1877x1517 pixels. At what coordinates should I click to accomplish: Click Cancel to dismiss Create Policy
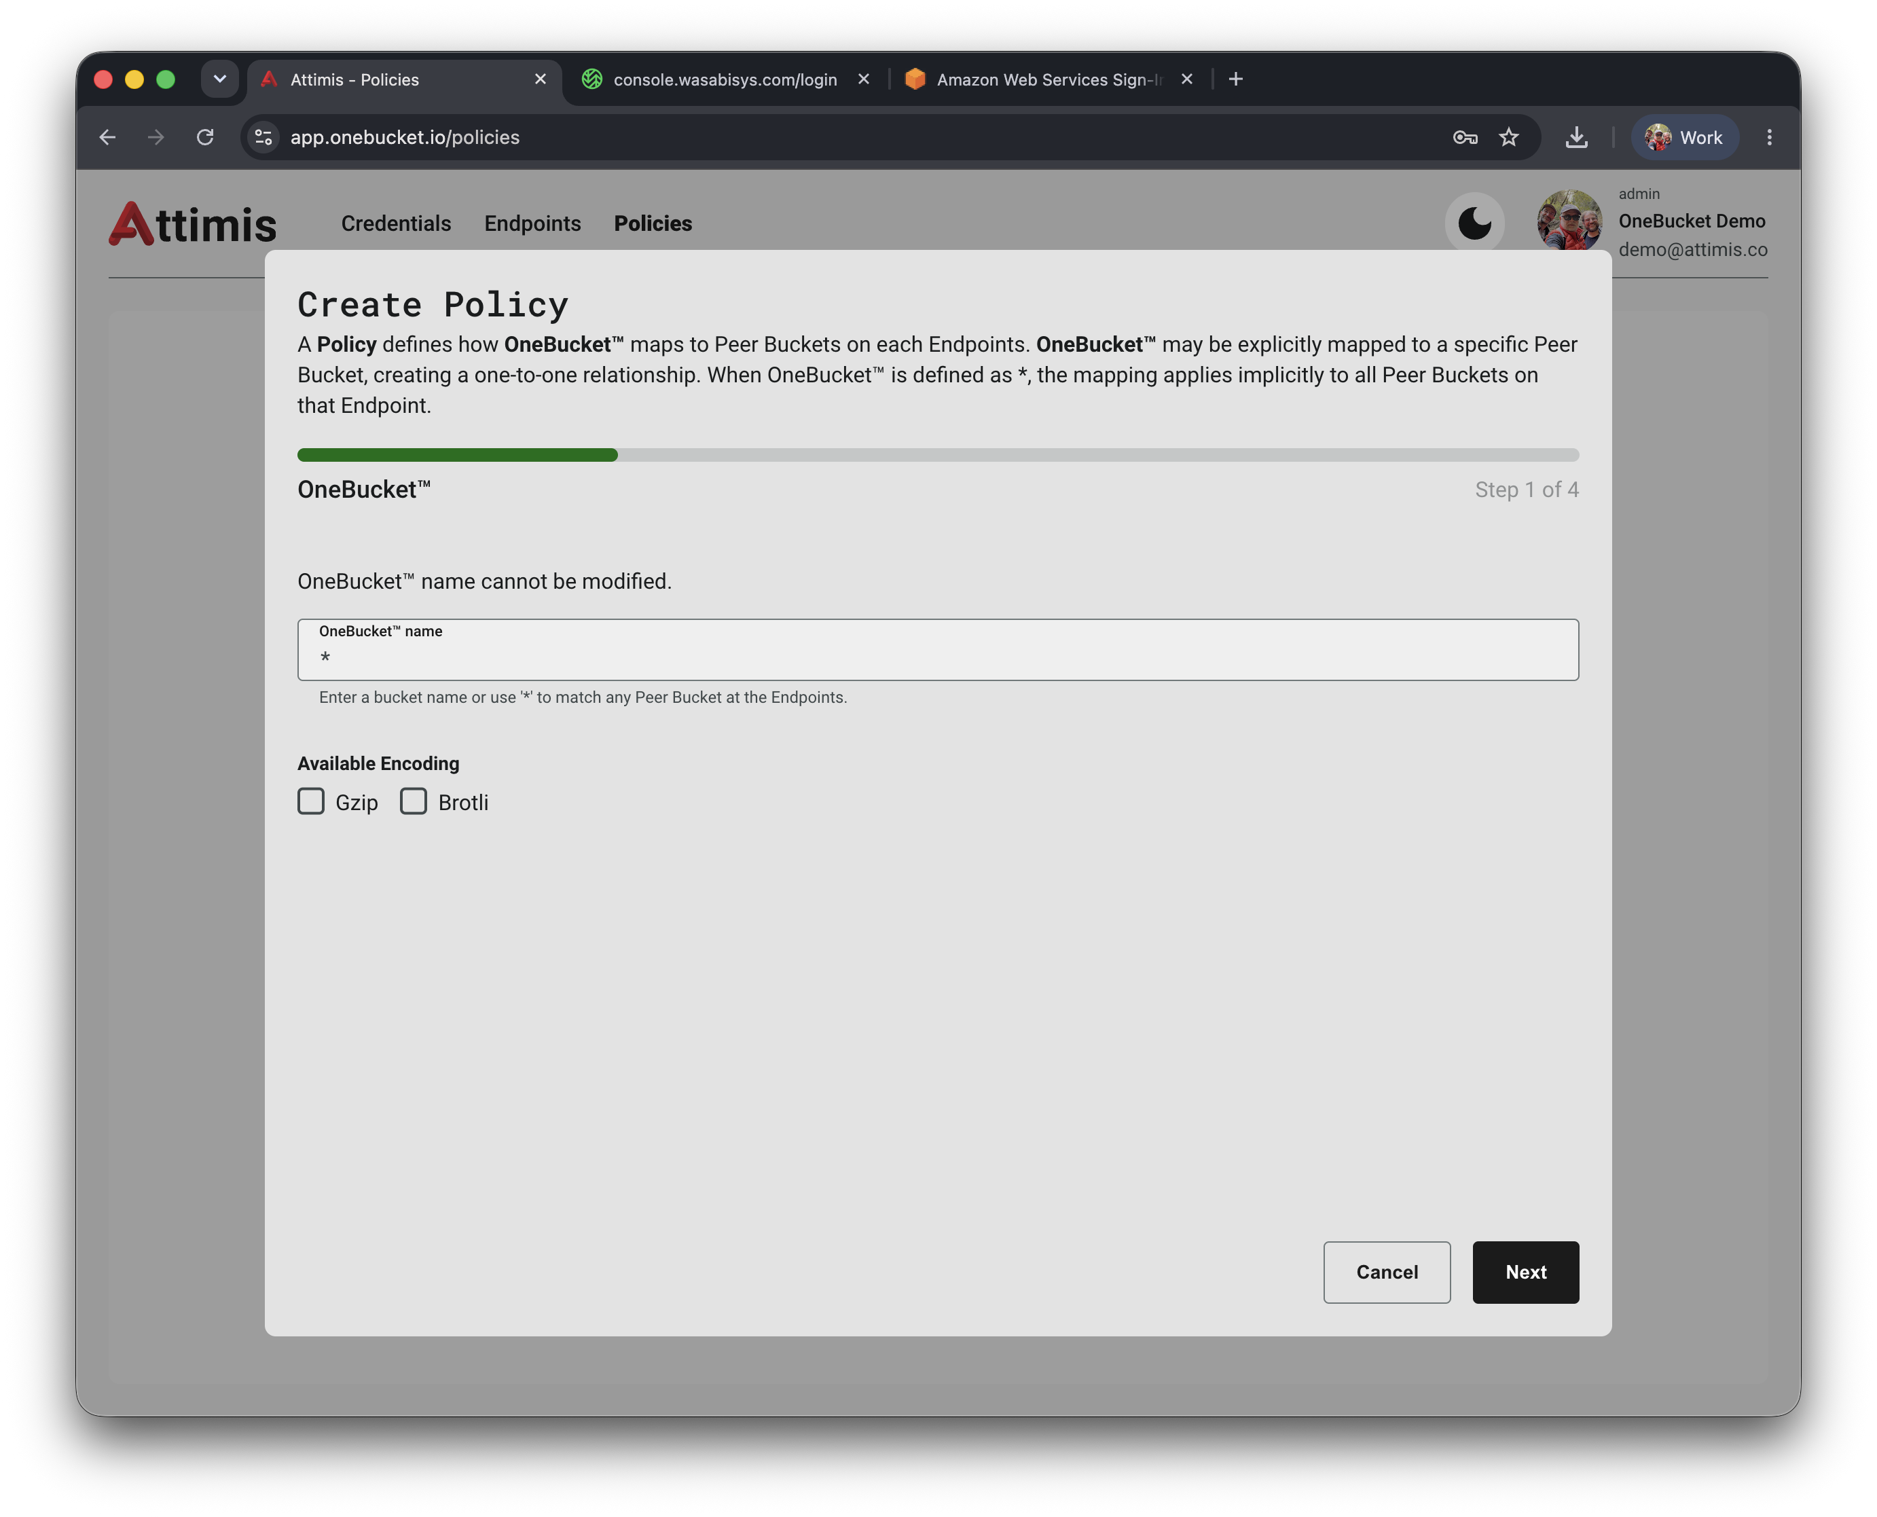[x=1387, y=1273]
